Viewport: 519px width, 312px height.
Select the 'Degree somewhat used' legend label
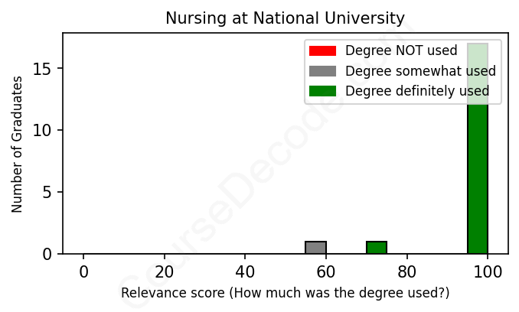point(420,71)
